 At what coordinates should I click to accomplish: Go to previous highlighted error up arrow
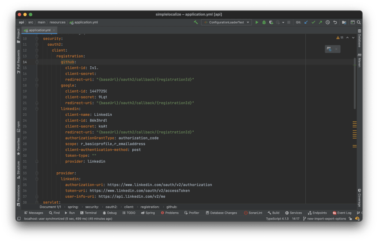pyautogui.click(x=348, y=38)
